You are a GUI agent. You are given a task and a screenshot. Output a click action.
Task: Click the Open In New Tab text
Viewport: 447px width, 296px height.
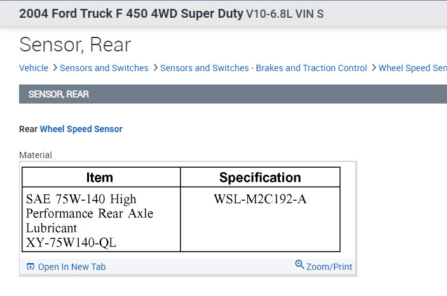[72, 267]
